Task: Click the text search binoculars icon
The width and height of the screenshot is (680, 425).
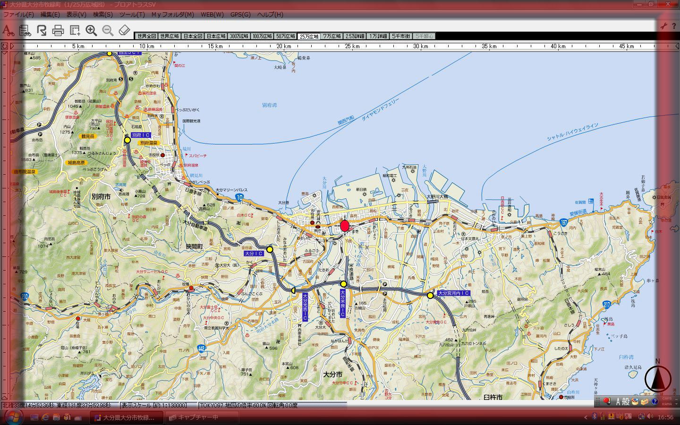Action: coord(8,31)
